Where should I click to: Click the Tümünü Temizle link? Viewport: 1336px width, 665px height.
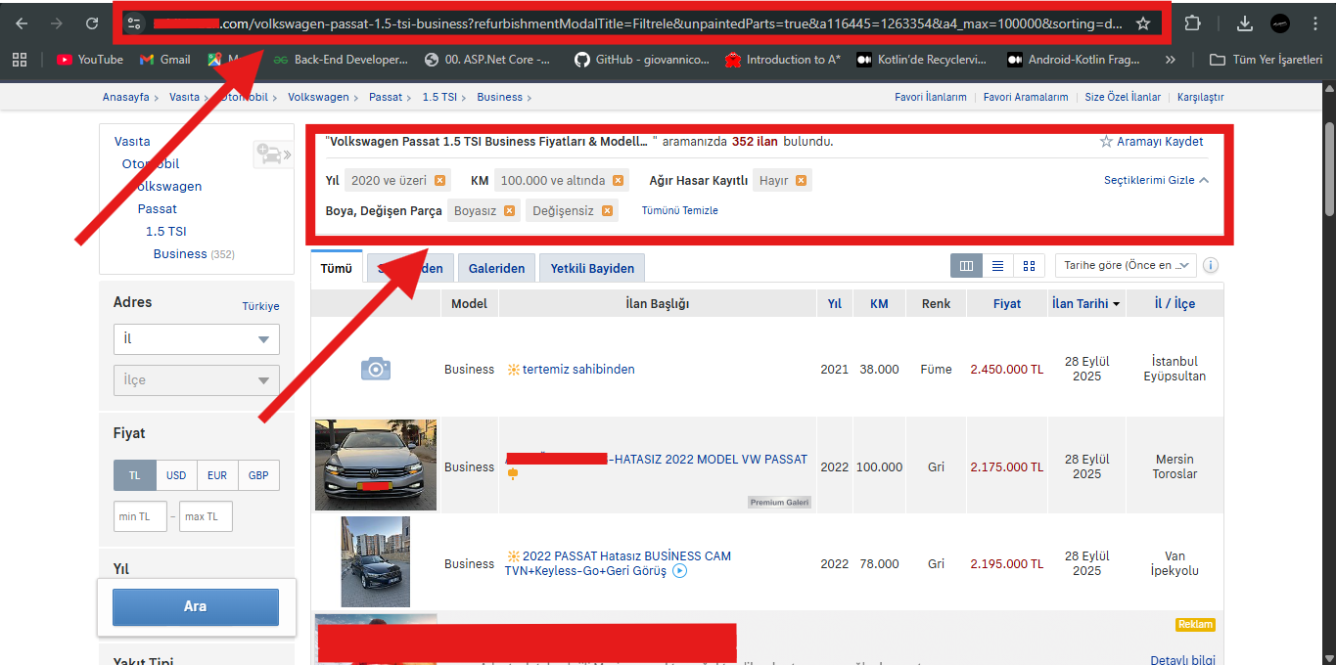pos(679,210)
